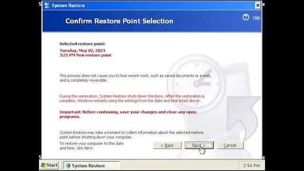Click 'During the restoration' paragraph
The width and height of the screenshot is (304, 171).
coord(132,98)
